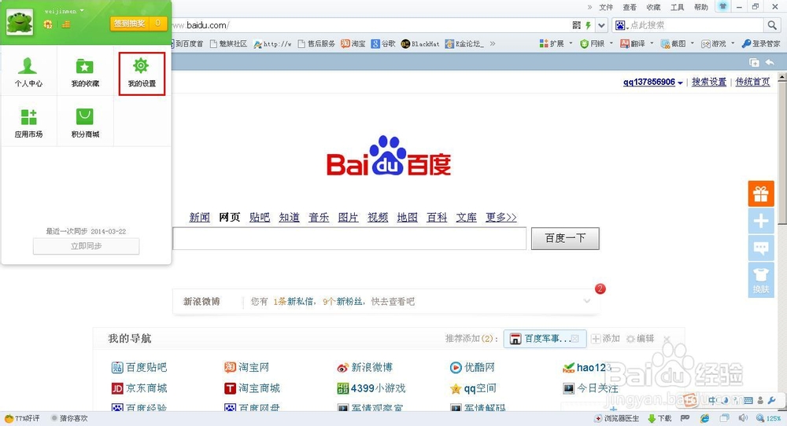Viewport: 787px width, 426px height.
Task: Click 下载 in status bar
Action: (660, 418)
